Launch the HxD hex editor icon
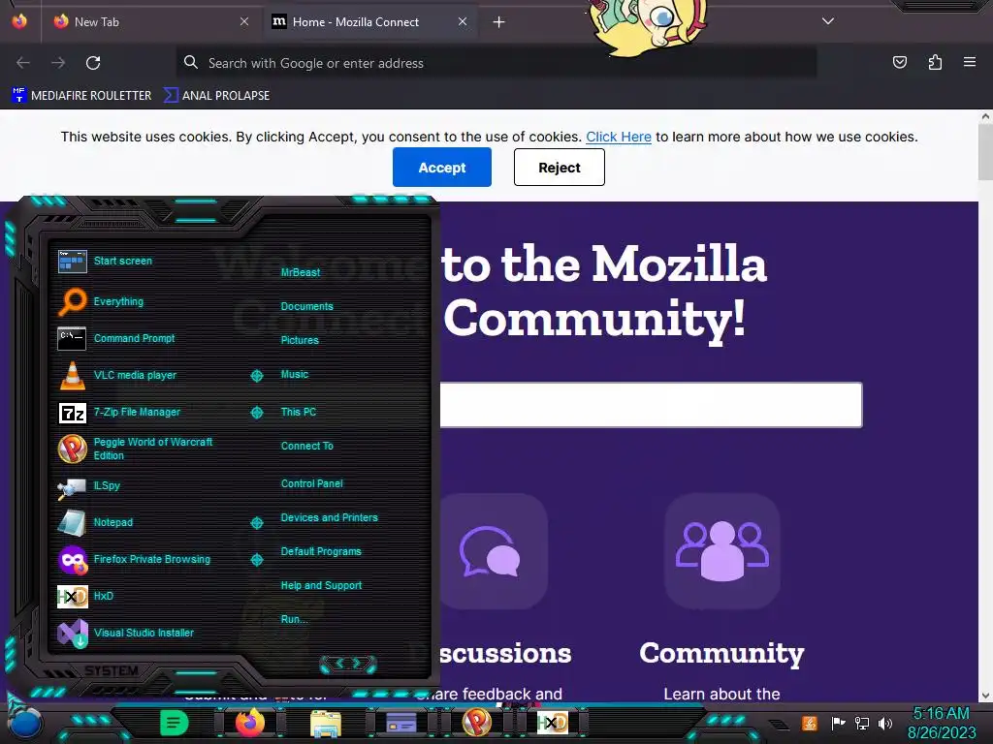993x744 pixels. [72, 596]
